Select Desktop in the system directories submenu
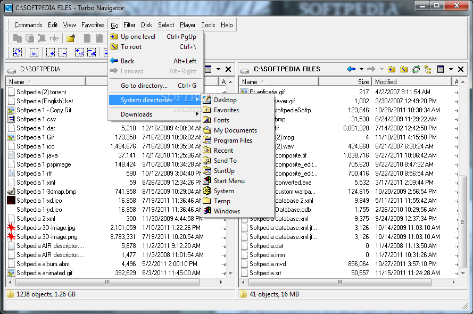Screen dimensions: 473x314 tap(238, 100)
